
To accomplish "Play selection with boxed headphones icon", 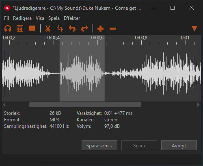I will pos(20,28).
